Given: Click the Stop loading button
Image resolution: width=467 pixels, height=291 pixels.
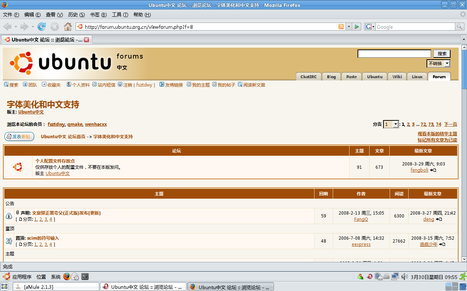Looking at the screenshot, I should coord(55,27).
